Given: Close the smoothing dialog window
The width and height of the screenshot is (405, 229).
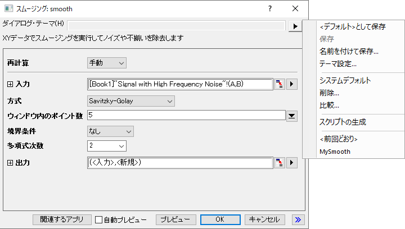Looking at the screenshot, I should 295,8.
